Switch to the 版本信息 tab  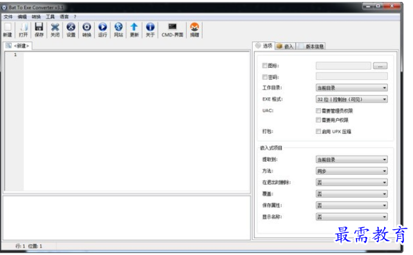pos(311,46)
